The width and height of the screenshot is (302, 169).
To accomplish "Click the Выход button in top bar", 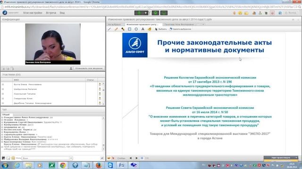I will coord(291,13).
